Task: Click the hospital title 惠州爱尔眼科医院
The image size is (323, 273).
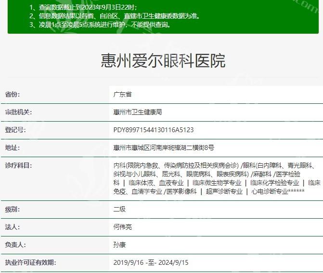Action: coord(163,61)
